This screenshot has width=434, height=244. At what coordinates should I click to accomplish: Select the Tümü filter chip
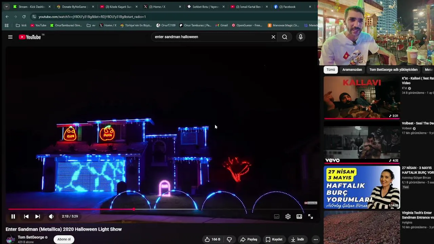tap(331, 70)
